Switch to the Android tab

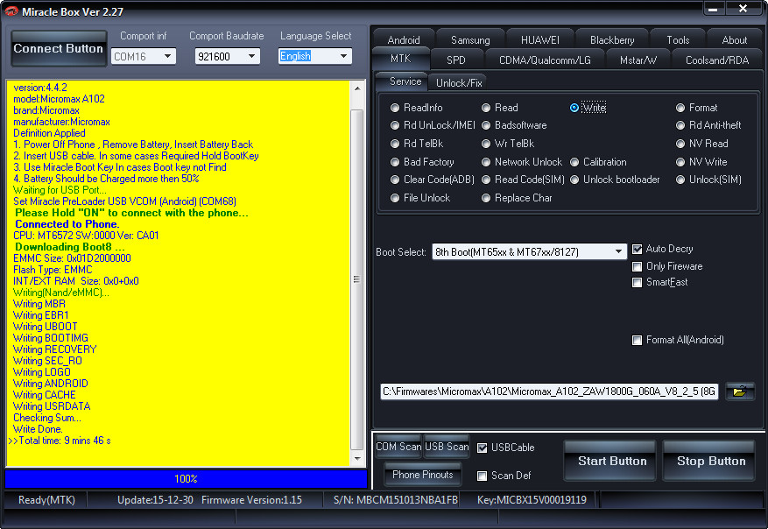[x=404, y=39]
